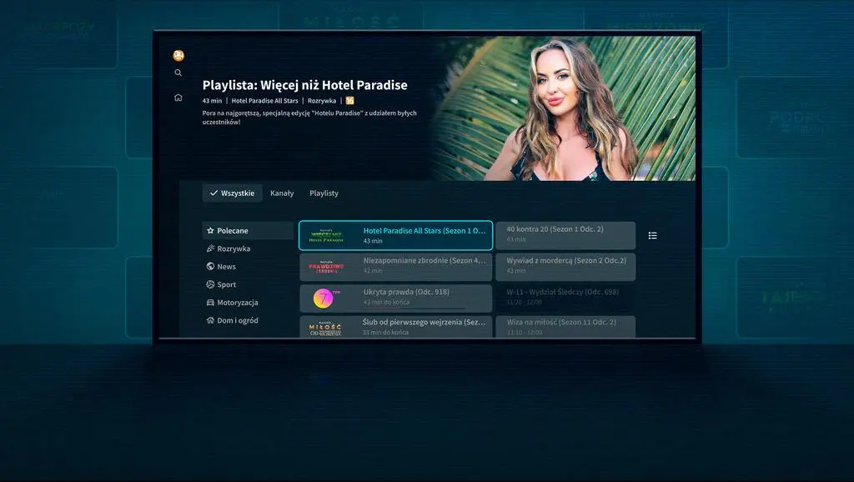Open Niezapomniane zbrodnie card
854x482 pixels.
[396, 267]
